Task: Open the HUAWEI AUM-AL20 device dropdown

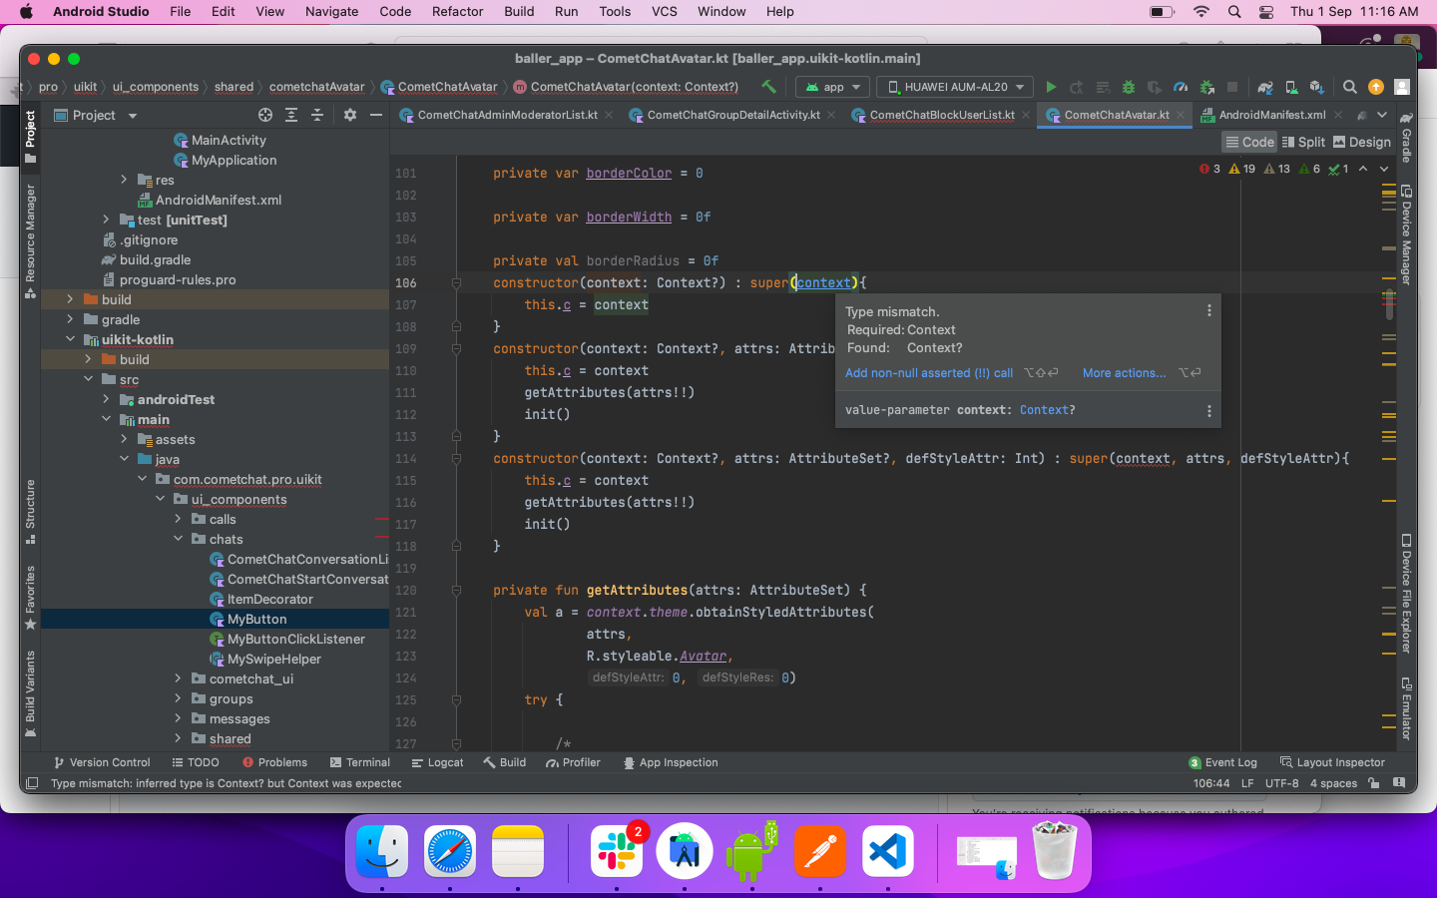Action: point(956,87)
